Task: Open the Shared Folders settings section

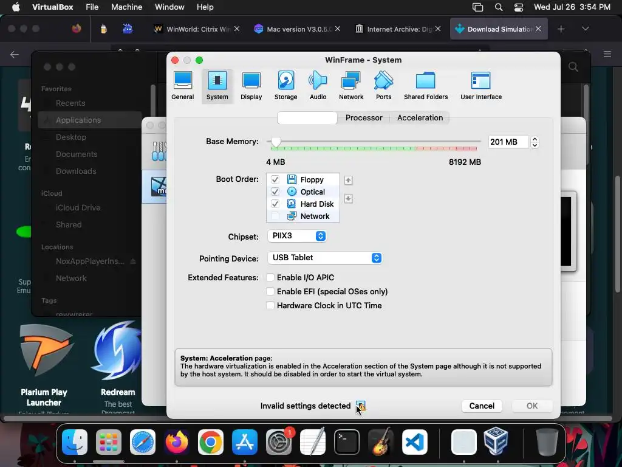Action: [426, 86]
